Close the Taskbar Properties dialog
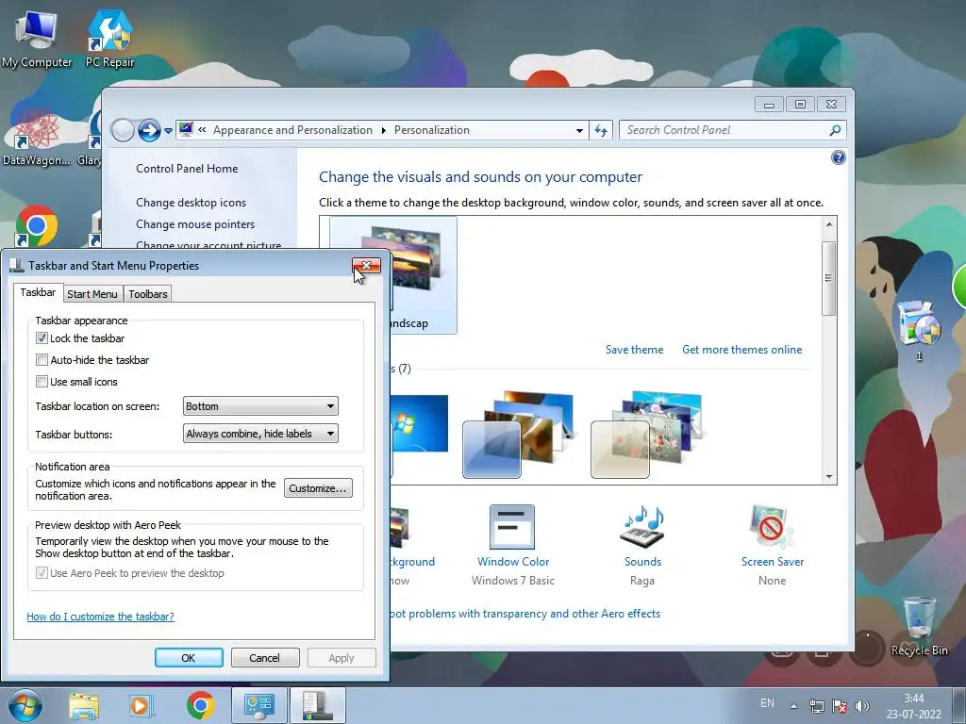Screen dimensions: 966x724 [367, 265]
